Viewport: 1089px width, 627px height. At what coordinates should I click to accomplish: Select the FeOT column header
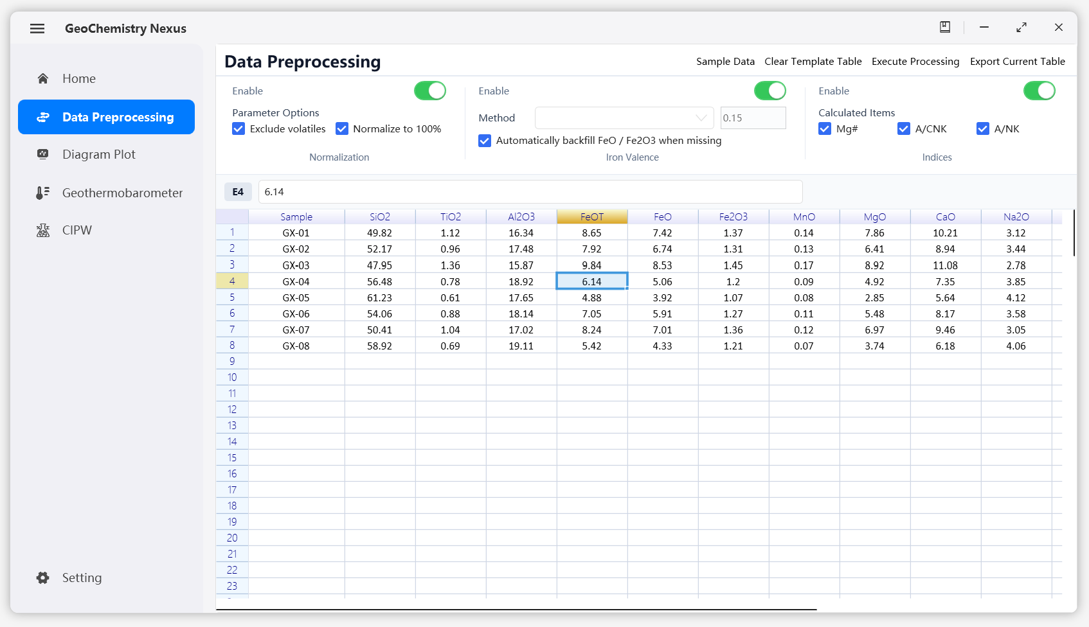(x=592, y=216)
